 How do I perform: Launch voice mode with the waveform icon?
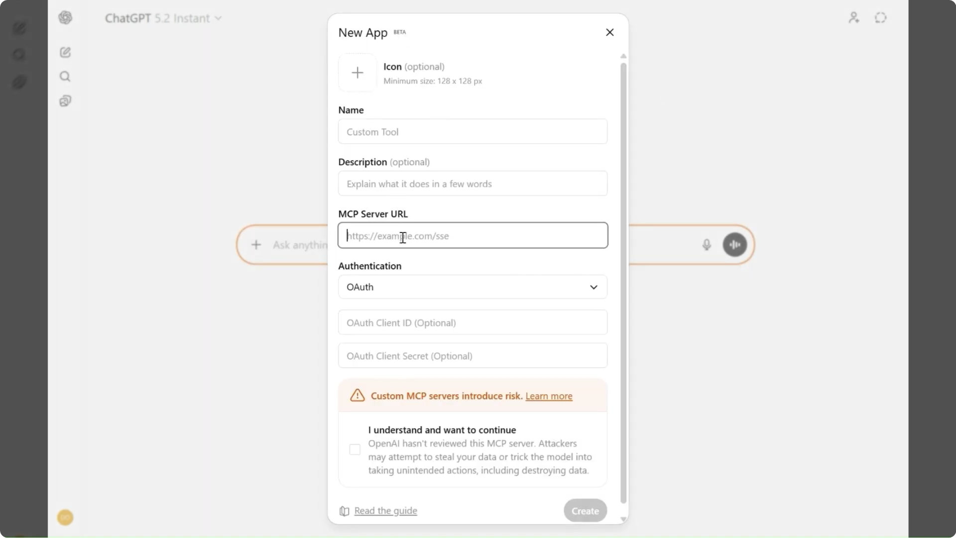tap(735, 244)
